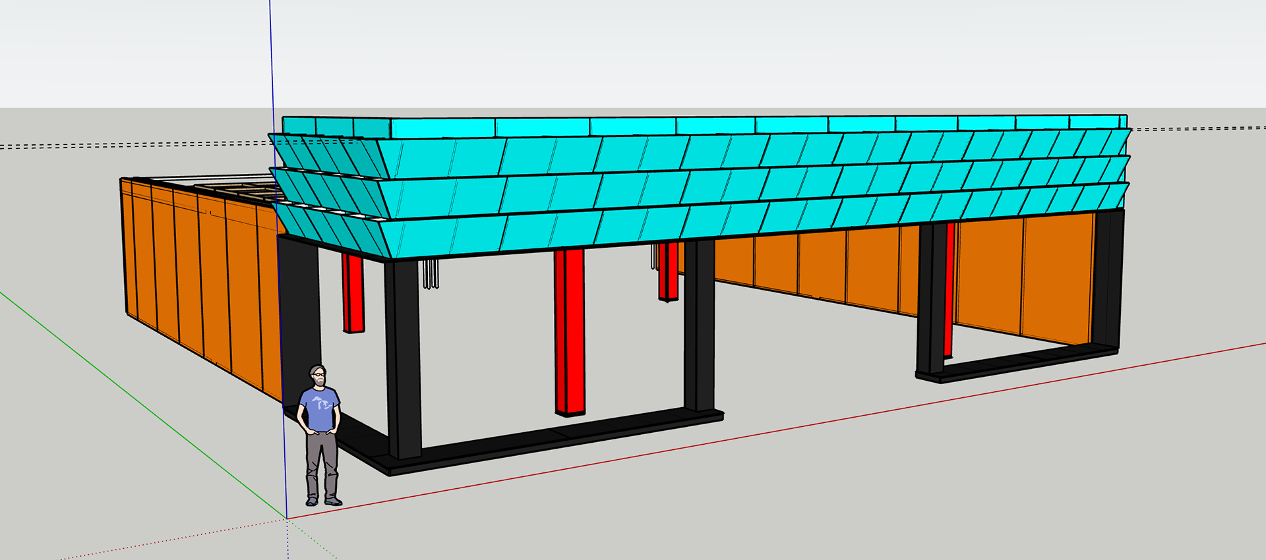Select the gray hanging rods near the left post
Image resolution: width=1266 pixels, height=560 pixels.
[x=431, y=274]
